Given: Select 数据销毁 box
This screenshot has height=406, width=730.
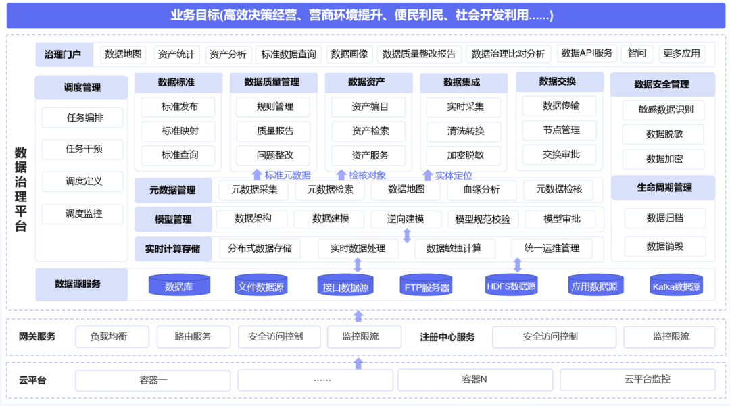Looking at the screenshot, I should (x=665, y=247).
